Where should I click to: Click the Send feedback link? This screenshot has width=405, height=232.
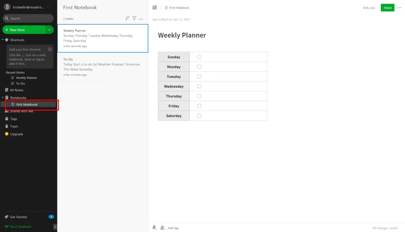pyautogui.click(x=21, y=226)
